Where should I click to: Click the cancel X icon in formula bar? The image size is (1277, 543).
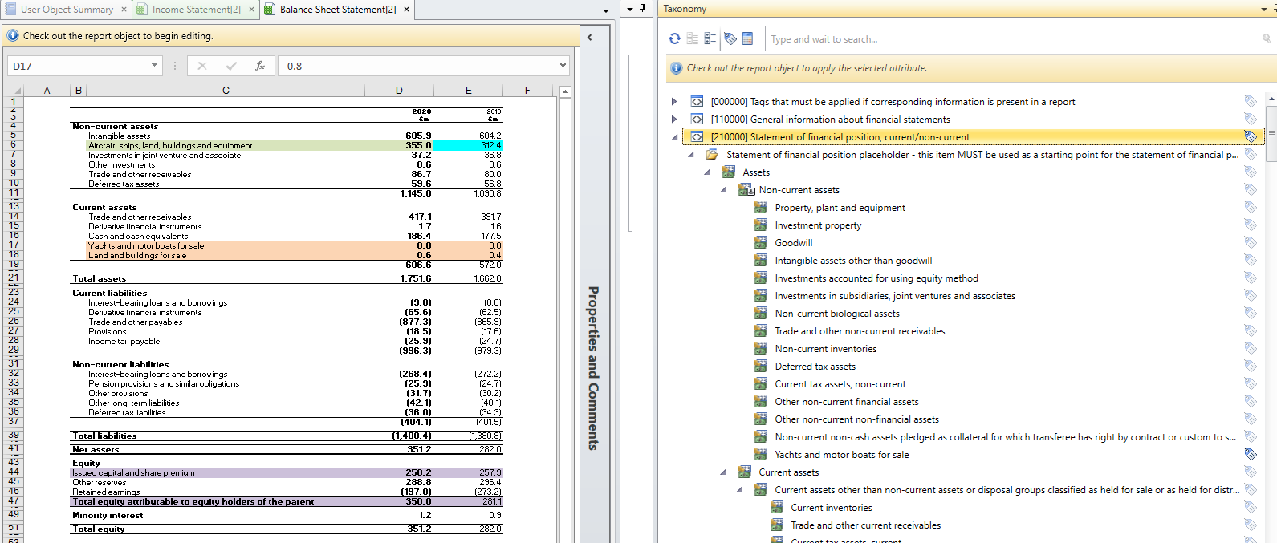coord(202,66)
